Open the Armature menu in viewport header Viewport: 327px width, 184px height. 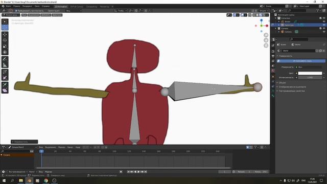pyautogui.click(x=57, y=15)
